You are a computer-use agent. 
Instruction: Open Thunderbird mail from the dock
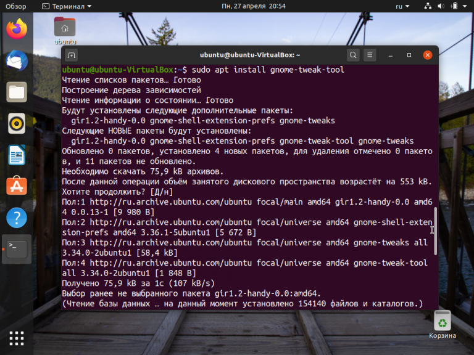(17, 60)
